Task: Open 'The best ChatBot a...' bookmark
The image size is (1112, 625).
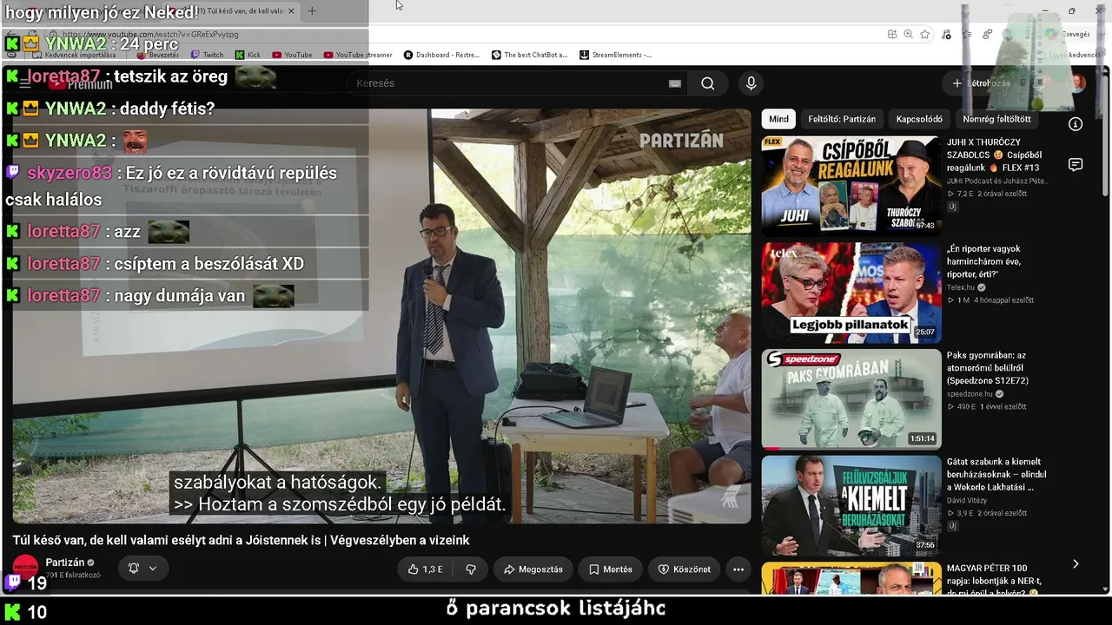Action: point(530,55)
